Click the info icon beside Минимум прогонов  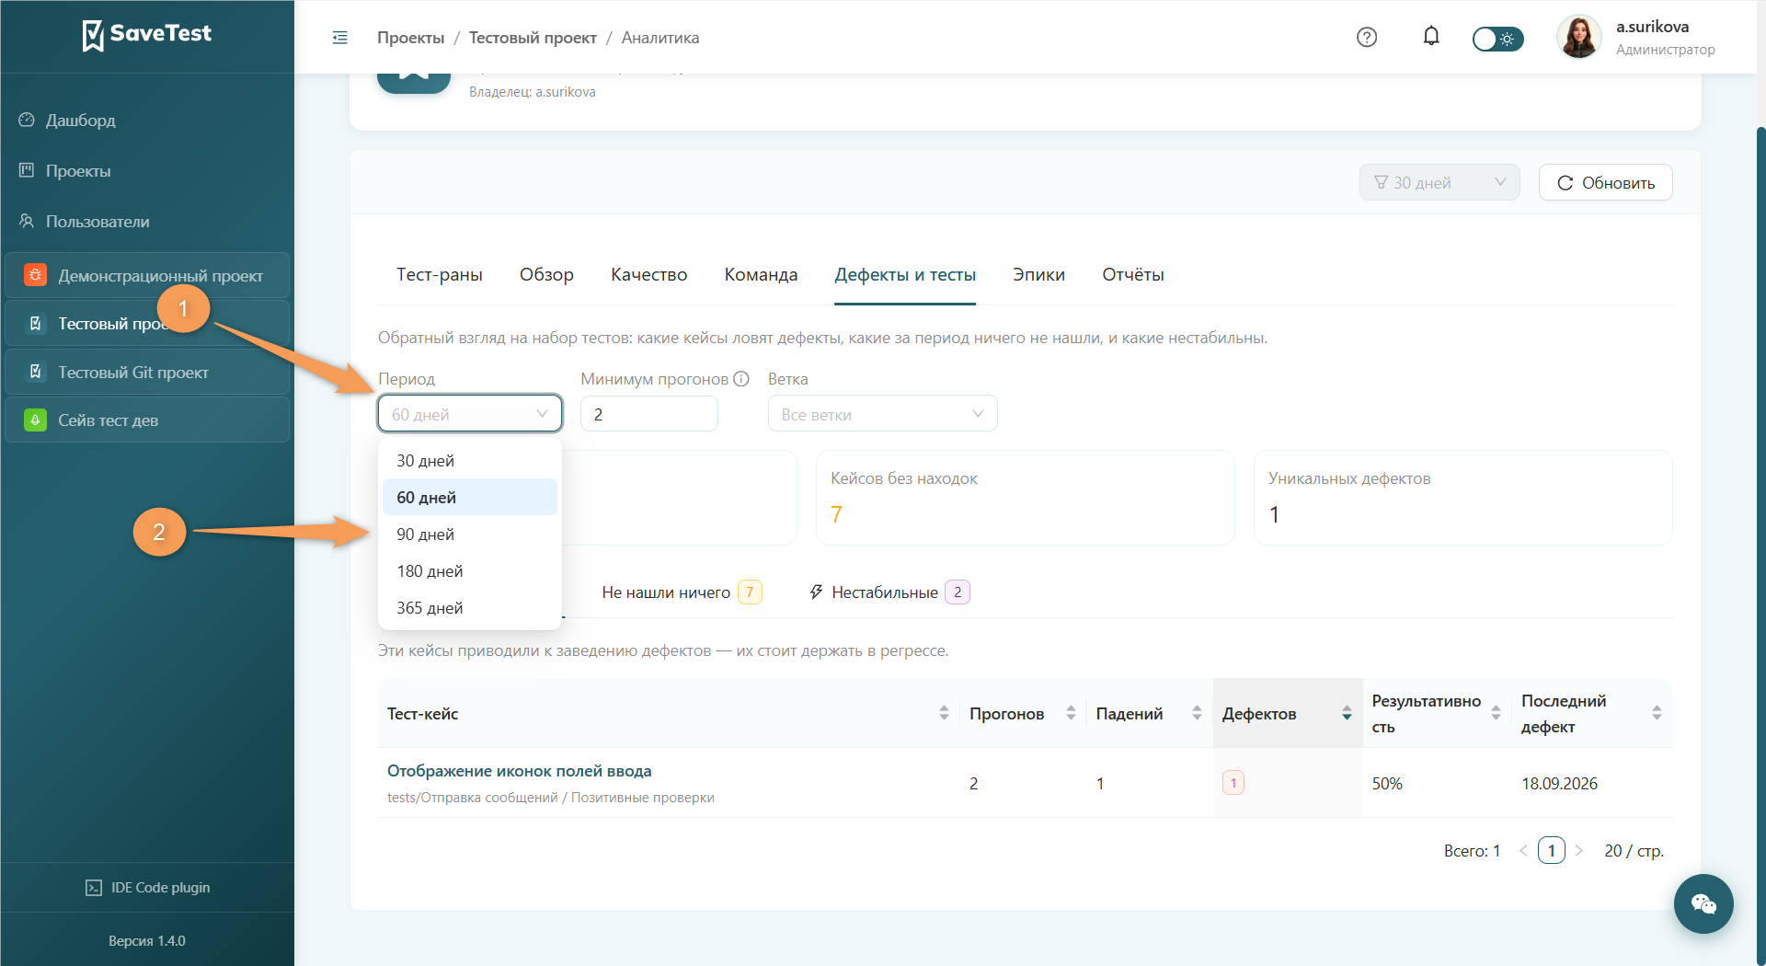pyautogui.click(x=741, y=379)
